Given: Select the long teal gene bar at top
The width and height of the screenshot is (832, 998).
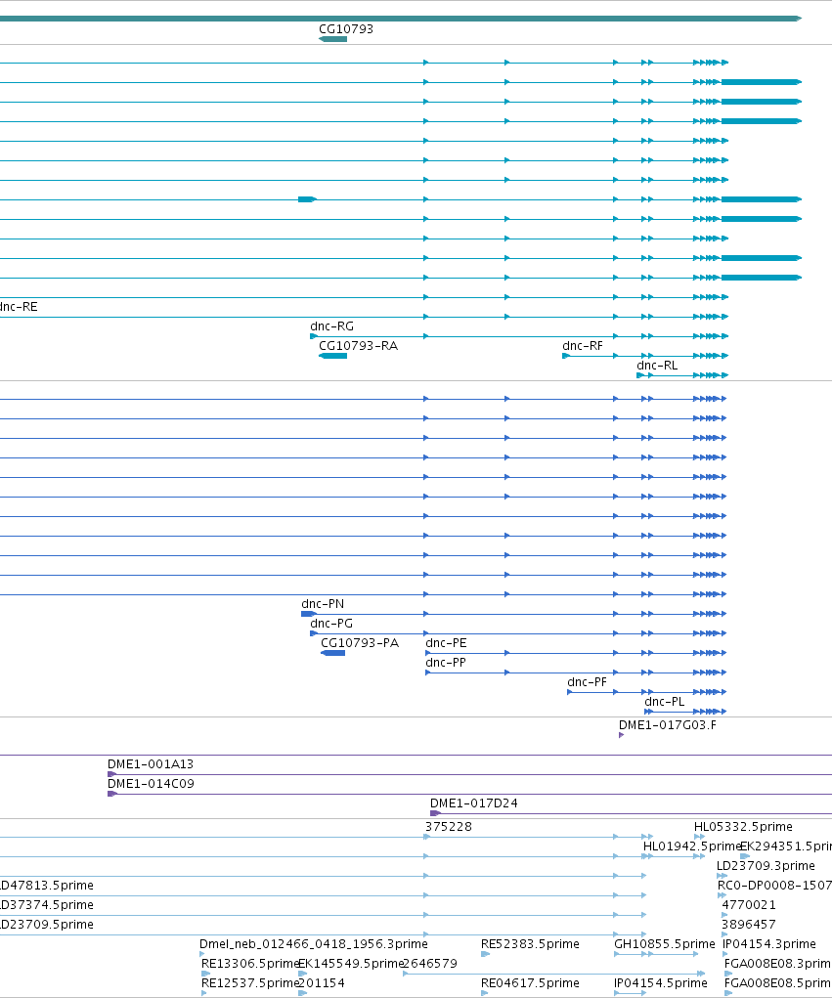Looking at the screenshot, I should click(401, 19).
